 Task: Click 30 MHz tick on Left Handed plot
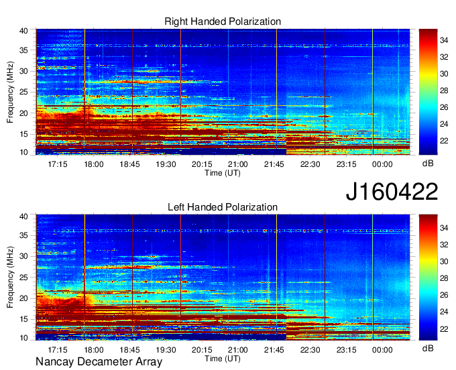(23, 256)
